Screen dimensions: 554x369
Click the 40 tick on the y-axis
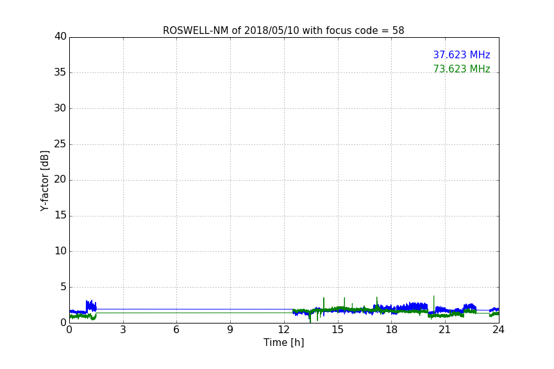pos(60,37)
